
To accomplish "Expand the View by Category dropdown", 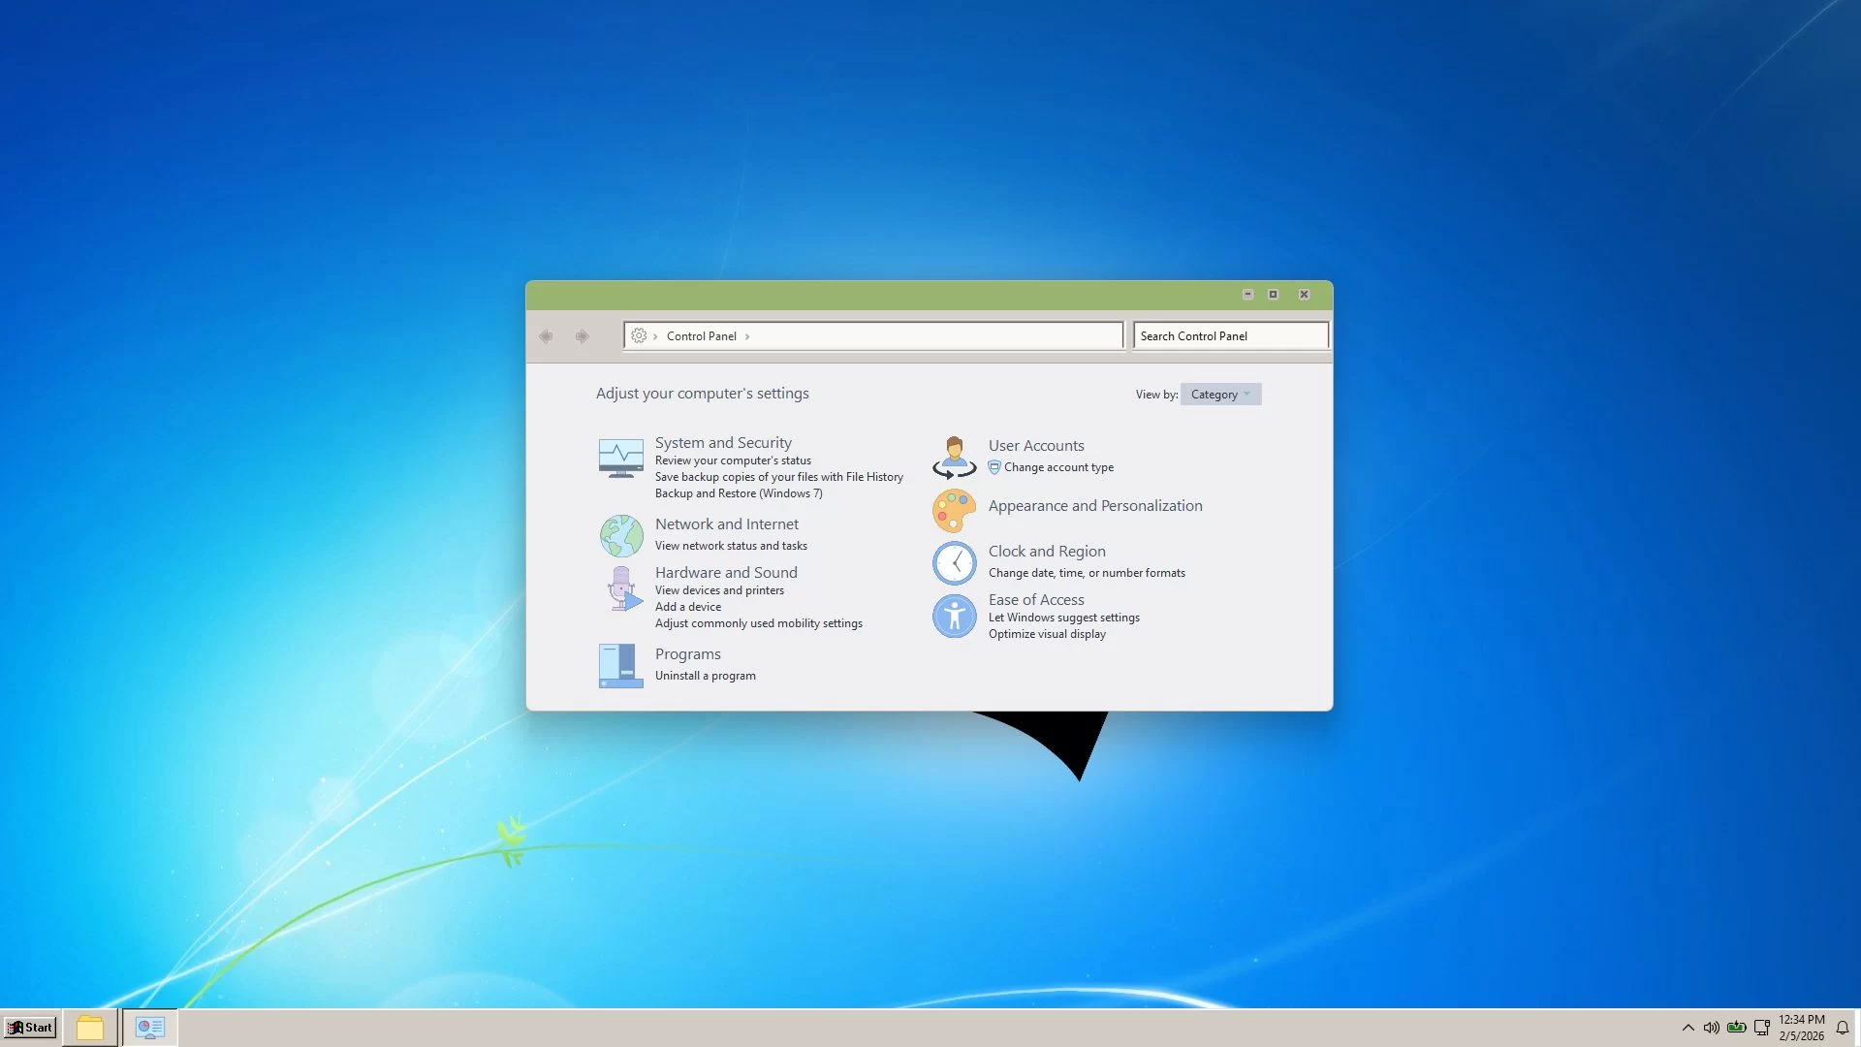I will point(1220,395).
